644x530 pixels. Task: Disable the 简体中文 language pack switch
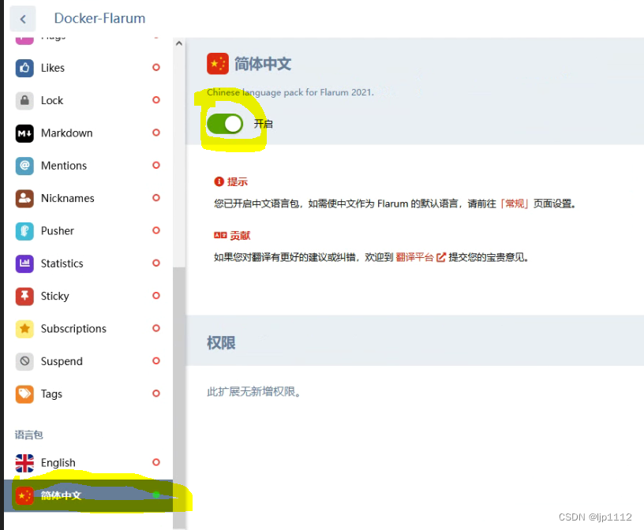225,124
